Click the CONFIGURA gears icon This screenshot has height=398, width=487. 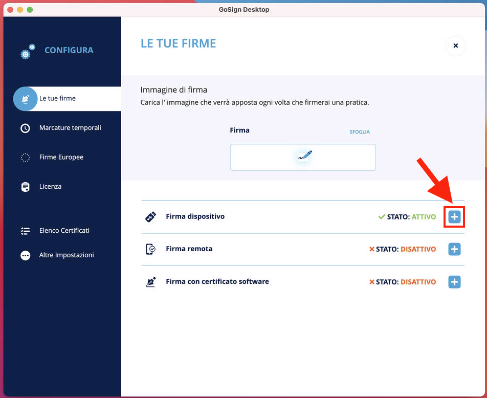pyautogui.click(x=28, y=52)
